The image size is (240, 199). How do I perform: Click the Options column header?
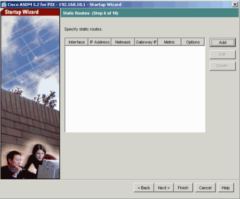(193, 42)
